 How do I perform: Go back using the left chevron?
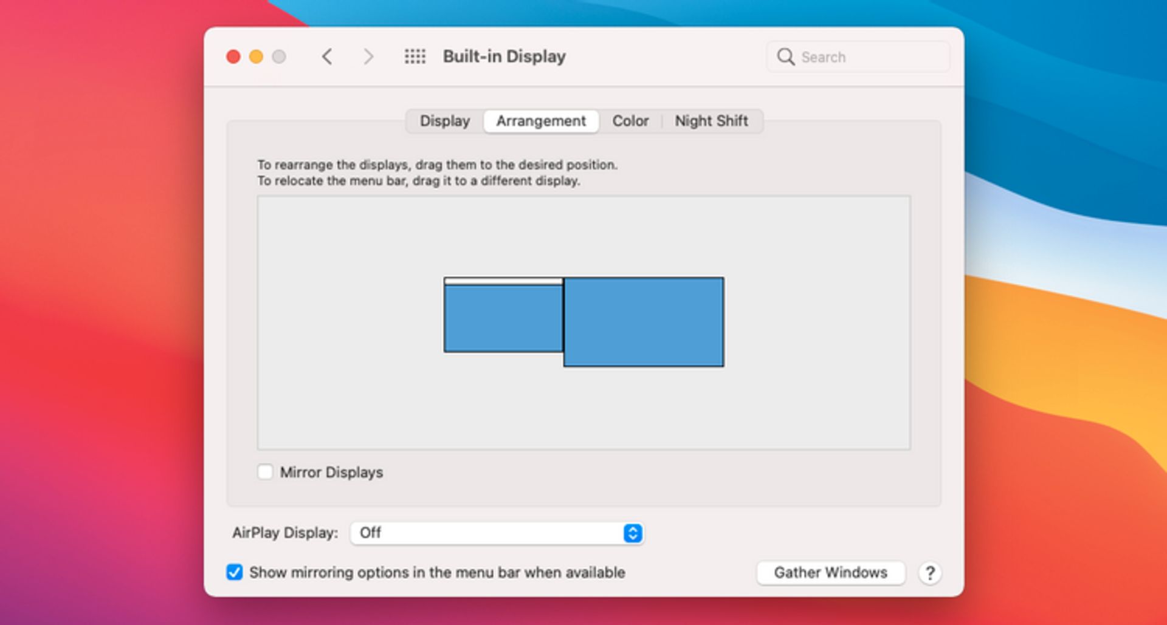click(327, 57)
